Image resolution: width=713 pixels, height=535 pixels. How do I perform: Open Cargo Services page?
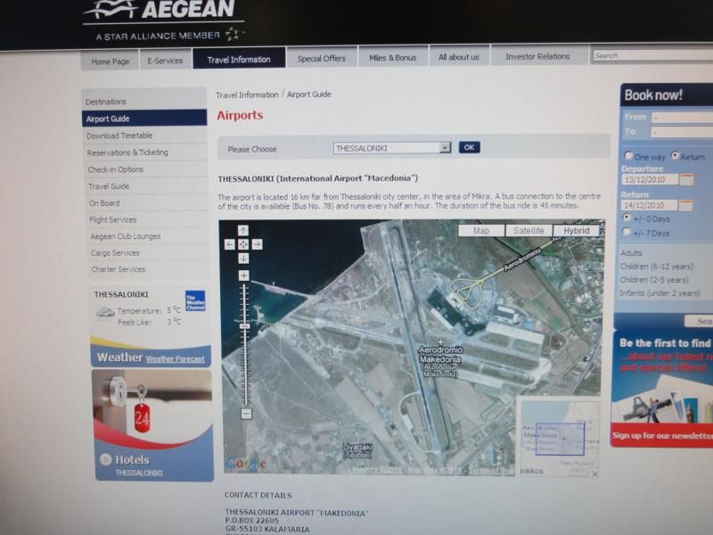[148, 252]
